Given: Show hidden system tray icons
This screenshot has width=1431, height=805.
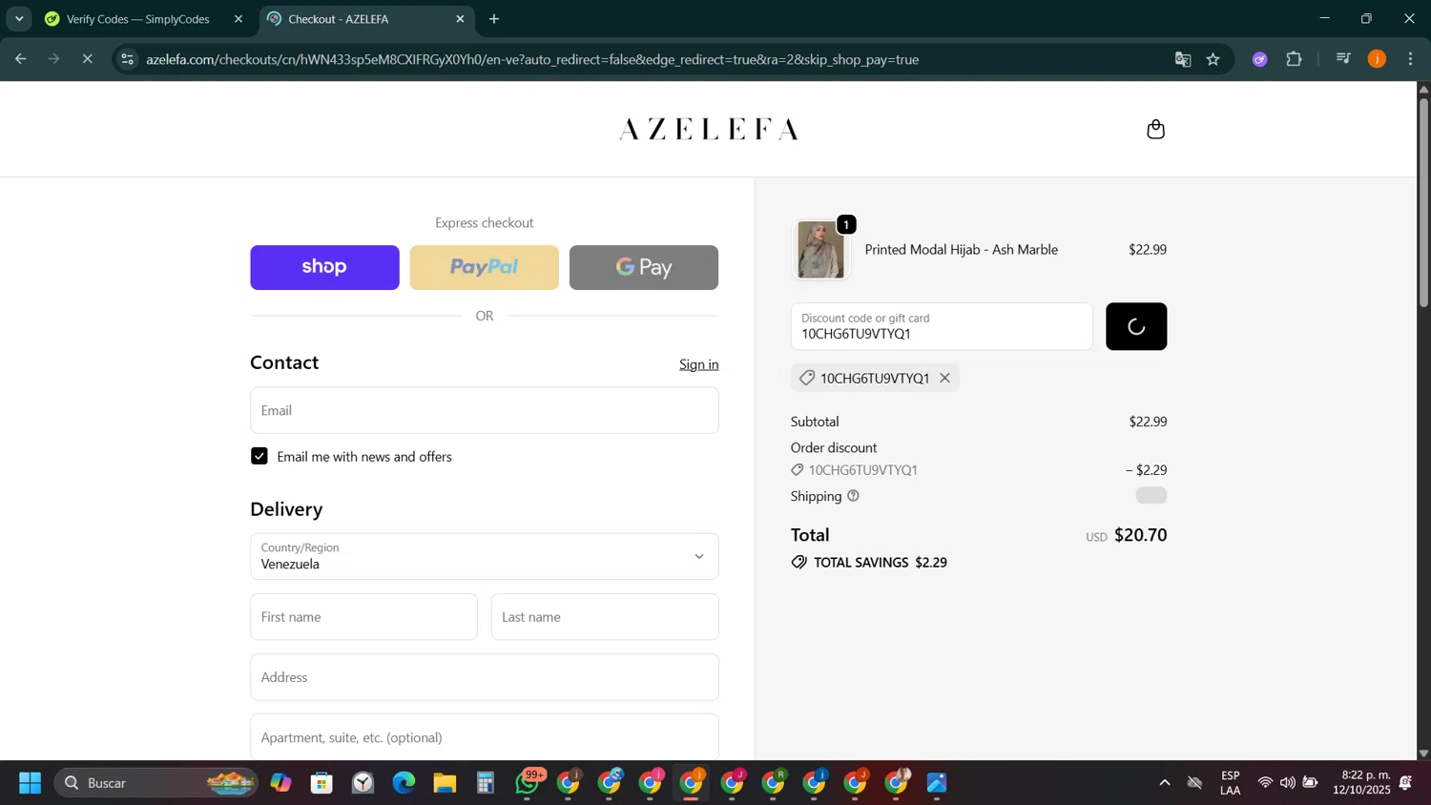Looking at the screenshot, I should 1165,783.
